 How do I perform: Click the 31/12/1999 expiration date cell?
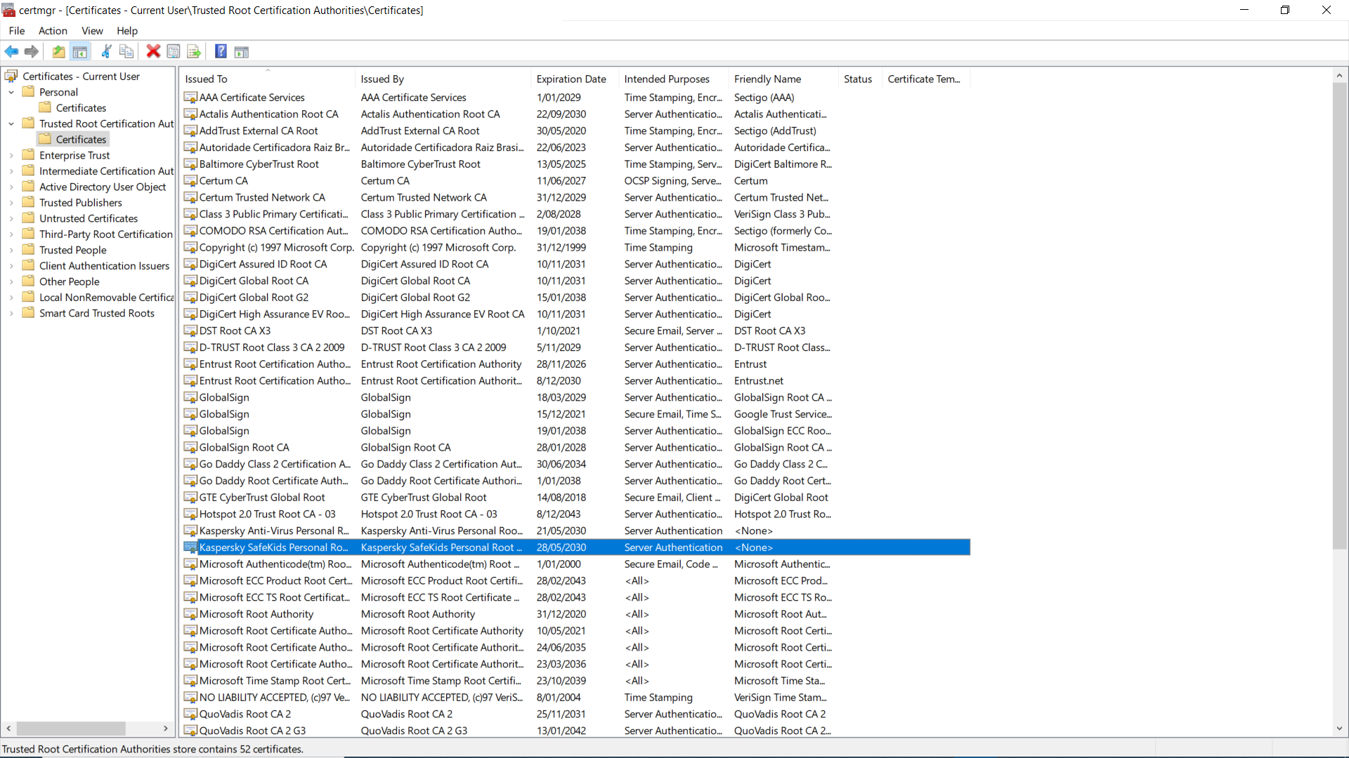click(x=561, y=247)
